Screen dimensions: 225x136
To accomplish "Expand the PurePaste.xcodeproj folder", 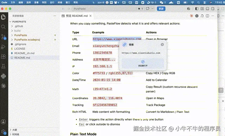I will click(x=12, y=40).
